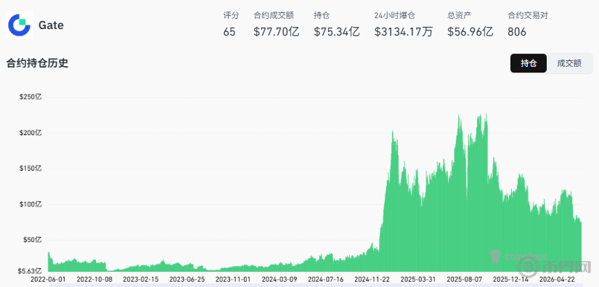
Task: Click the 合约持仓历史 chart heading
Action: click(37, 63)
